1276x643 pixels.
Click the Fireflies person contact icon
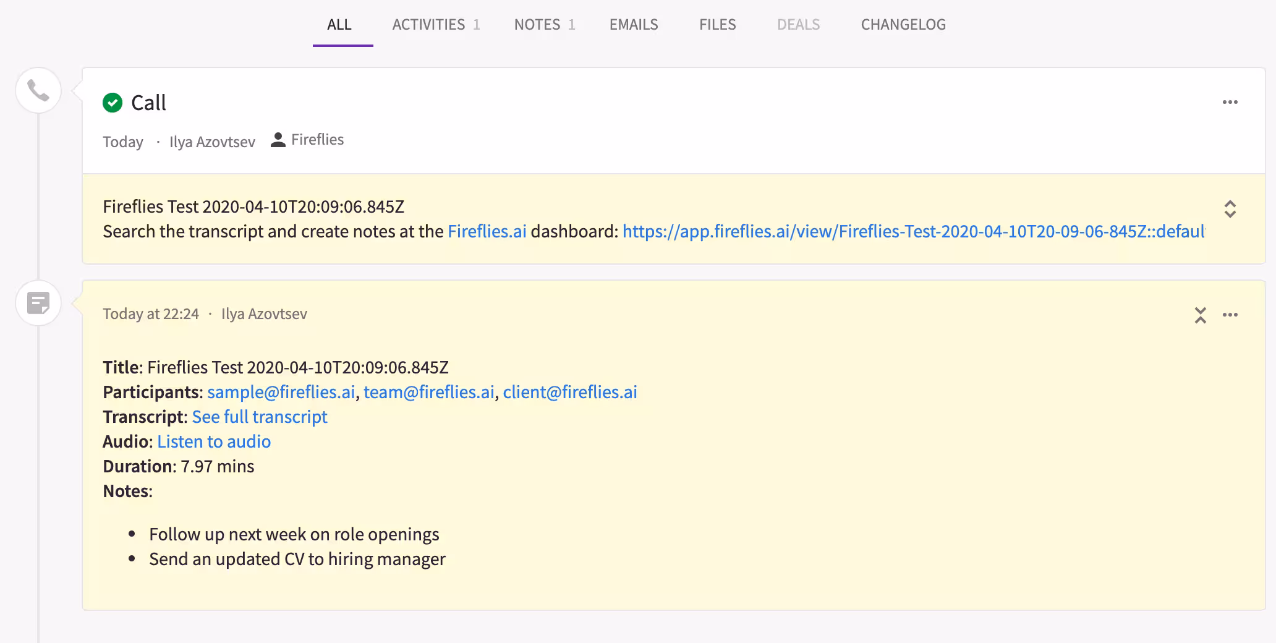[278, 140]
